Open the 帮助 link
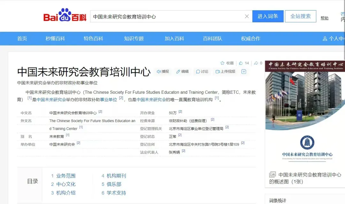Viewport: 345px width, 204px height. coord(324,18)
